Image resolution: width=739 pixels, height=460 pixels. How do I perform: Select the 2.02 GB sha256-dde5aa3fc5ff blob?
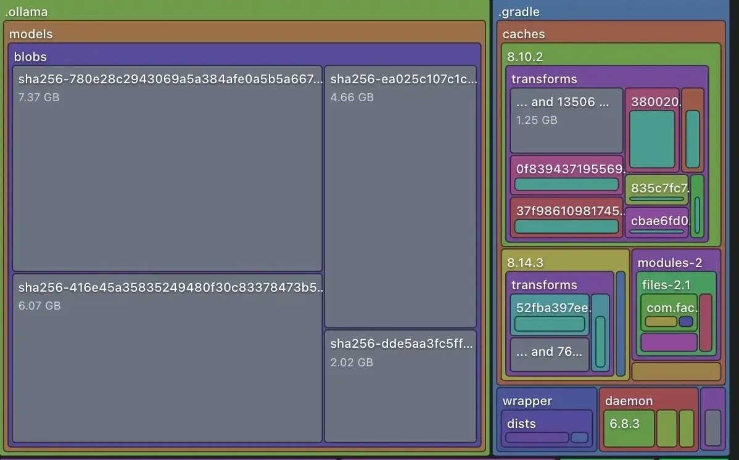click(400, 386)
